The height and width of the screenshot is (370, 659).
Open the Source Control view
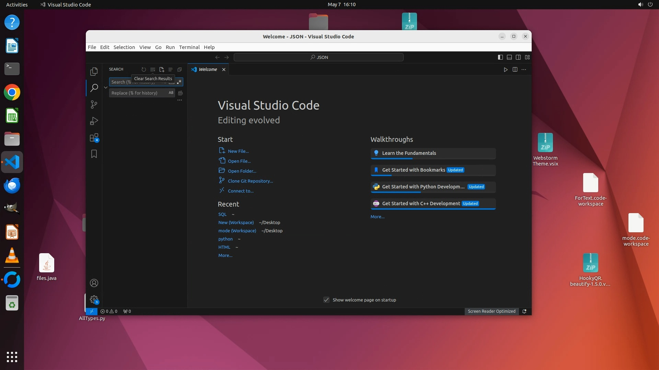94,104
